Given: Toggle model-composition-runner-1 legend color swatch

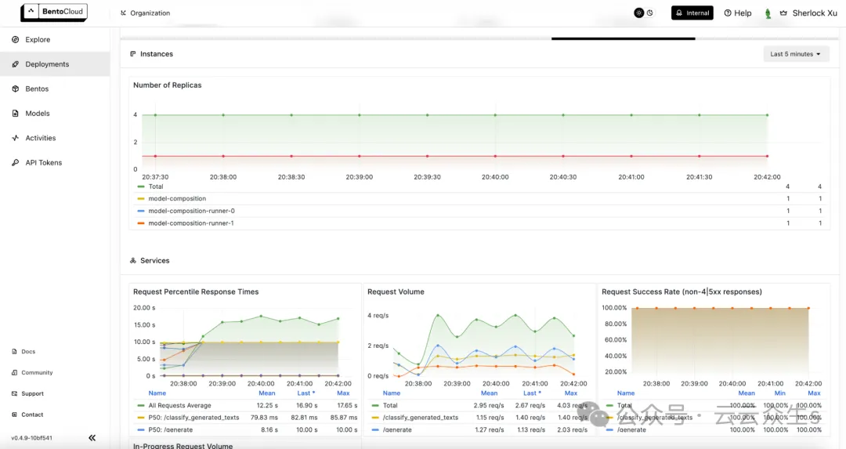Looking at the screenshot, I should [x=141, y=223].
